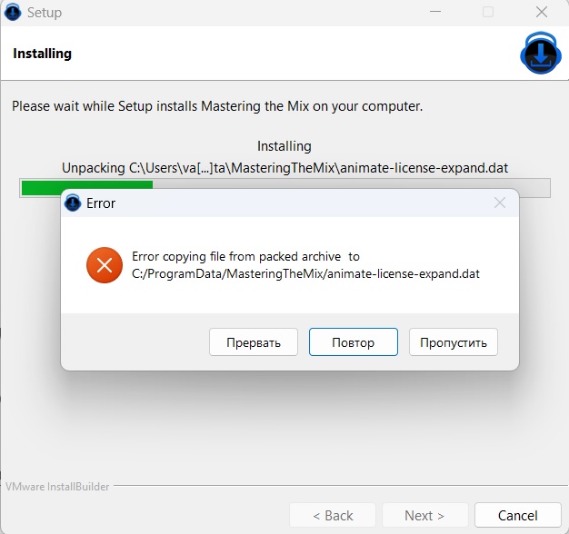The image size is (569, 534).
Task: Click the Cancel button in Setup
Action: pyautogui.click(x=517, y=515)
